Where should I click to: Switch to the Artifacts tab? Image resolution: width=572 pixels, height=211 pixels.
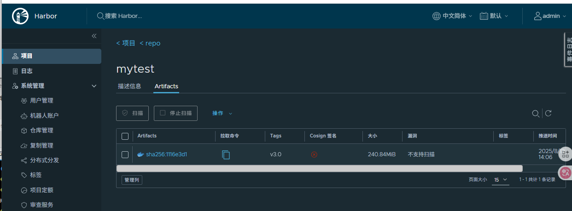click(166, 86)
